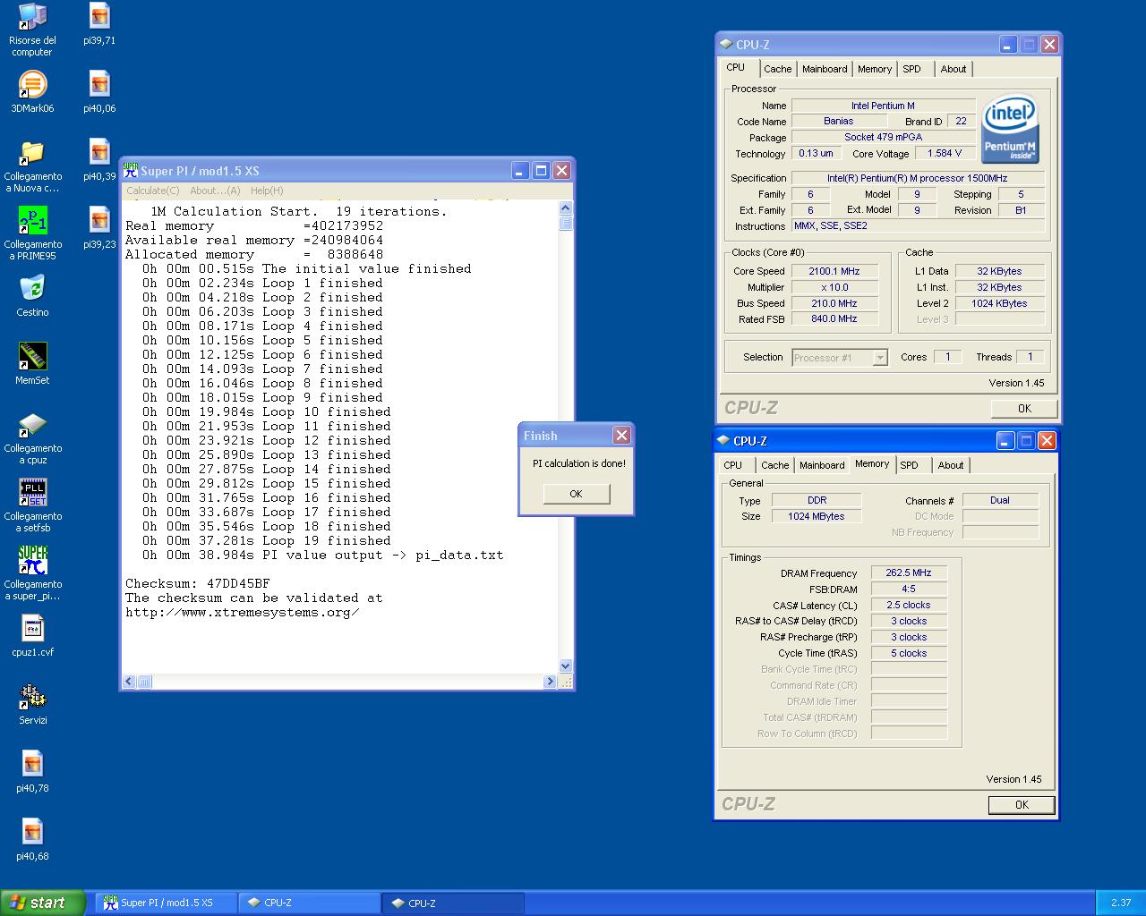This screenshot has width=1146, height=916.
Task: Click Loop 19 finished line in Super PI
Action: click(267, 540)
